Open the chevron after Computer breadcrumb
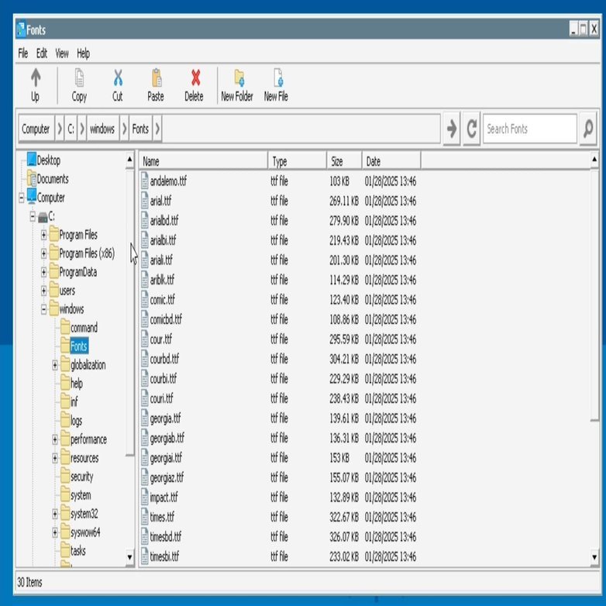This screenshot has width=606, height=606. (x=60, y=129)
